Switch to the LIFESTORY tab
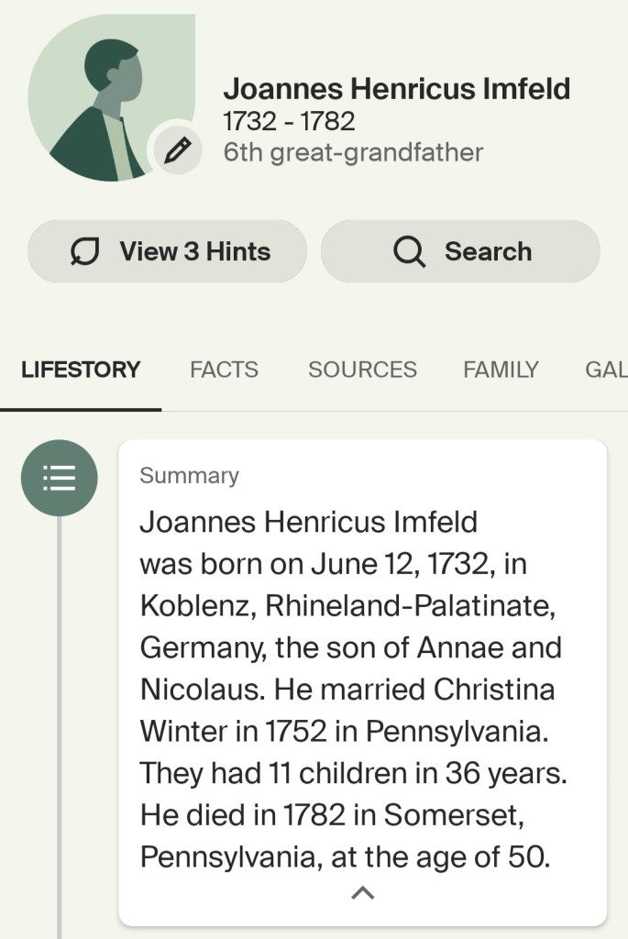The width and height of the screenshot is (628, 939). pyautogui.click(x=81, y=370)
